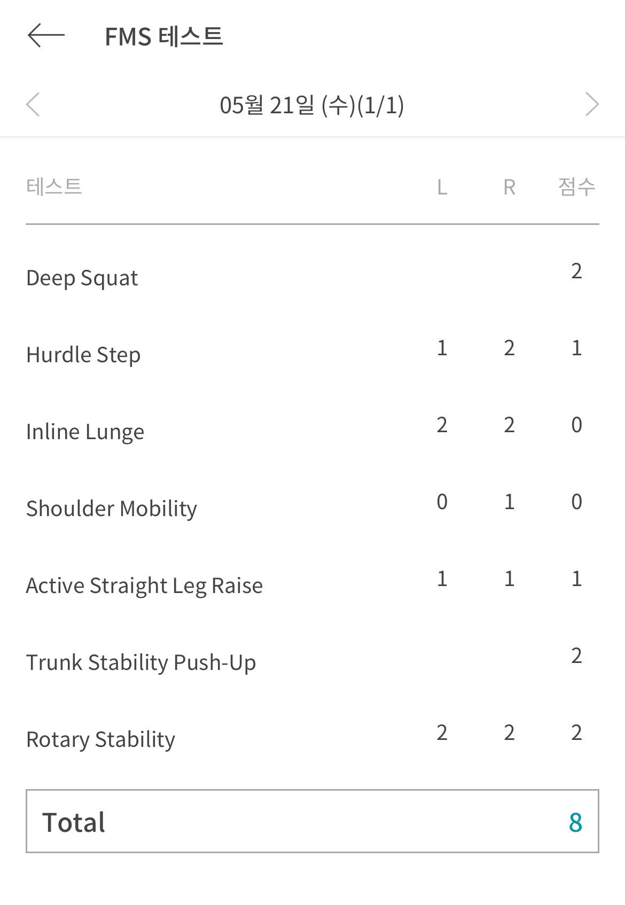Screen dimensions: 625x905
Task: Tap Hurdle Step left score value
Action: click(x=442, y=348)
